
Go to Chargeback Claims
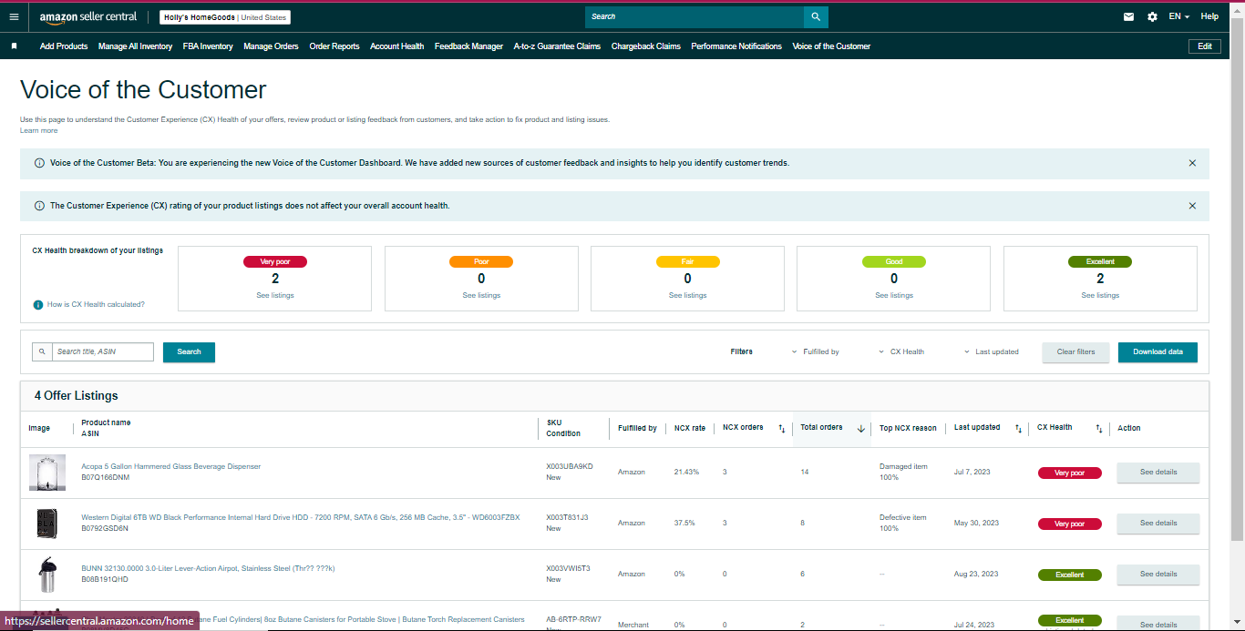645,46
